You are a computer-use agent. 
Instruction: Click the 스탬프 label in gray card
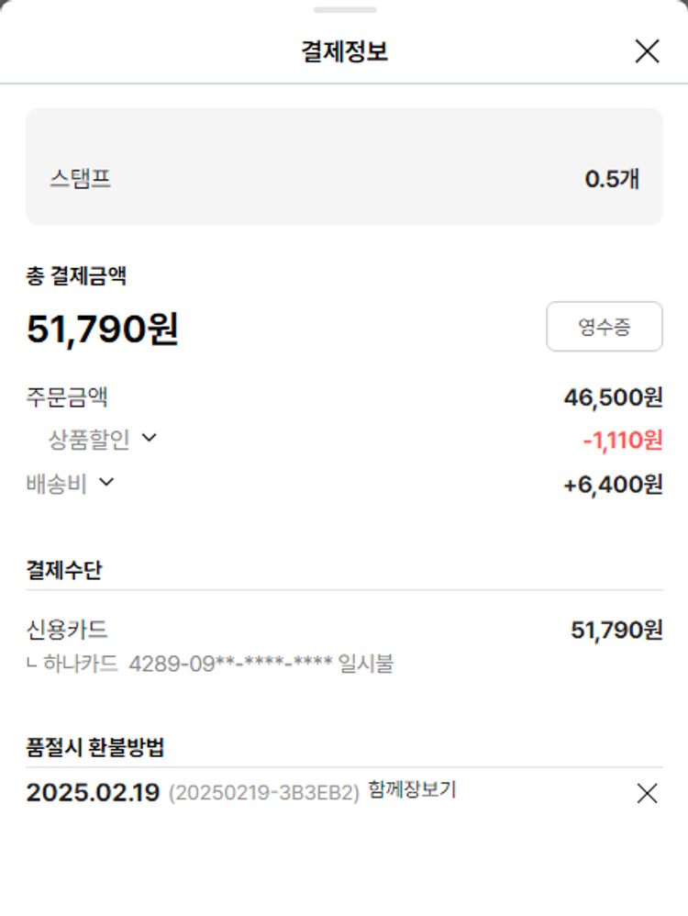(81, 179)
